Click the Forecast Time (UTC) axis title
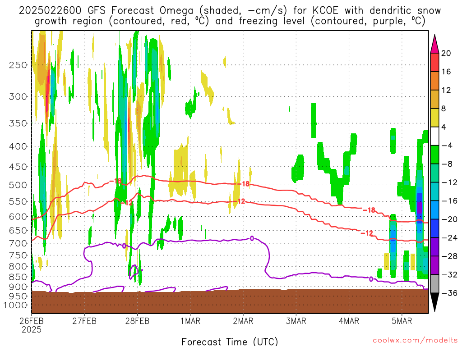The height and width of the screenshot is (346, 462). 230,341
